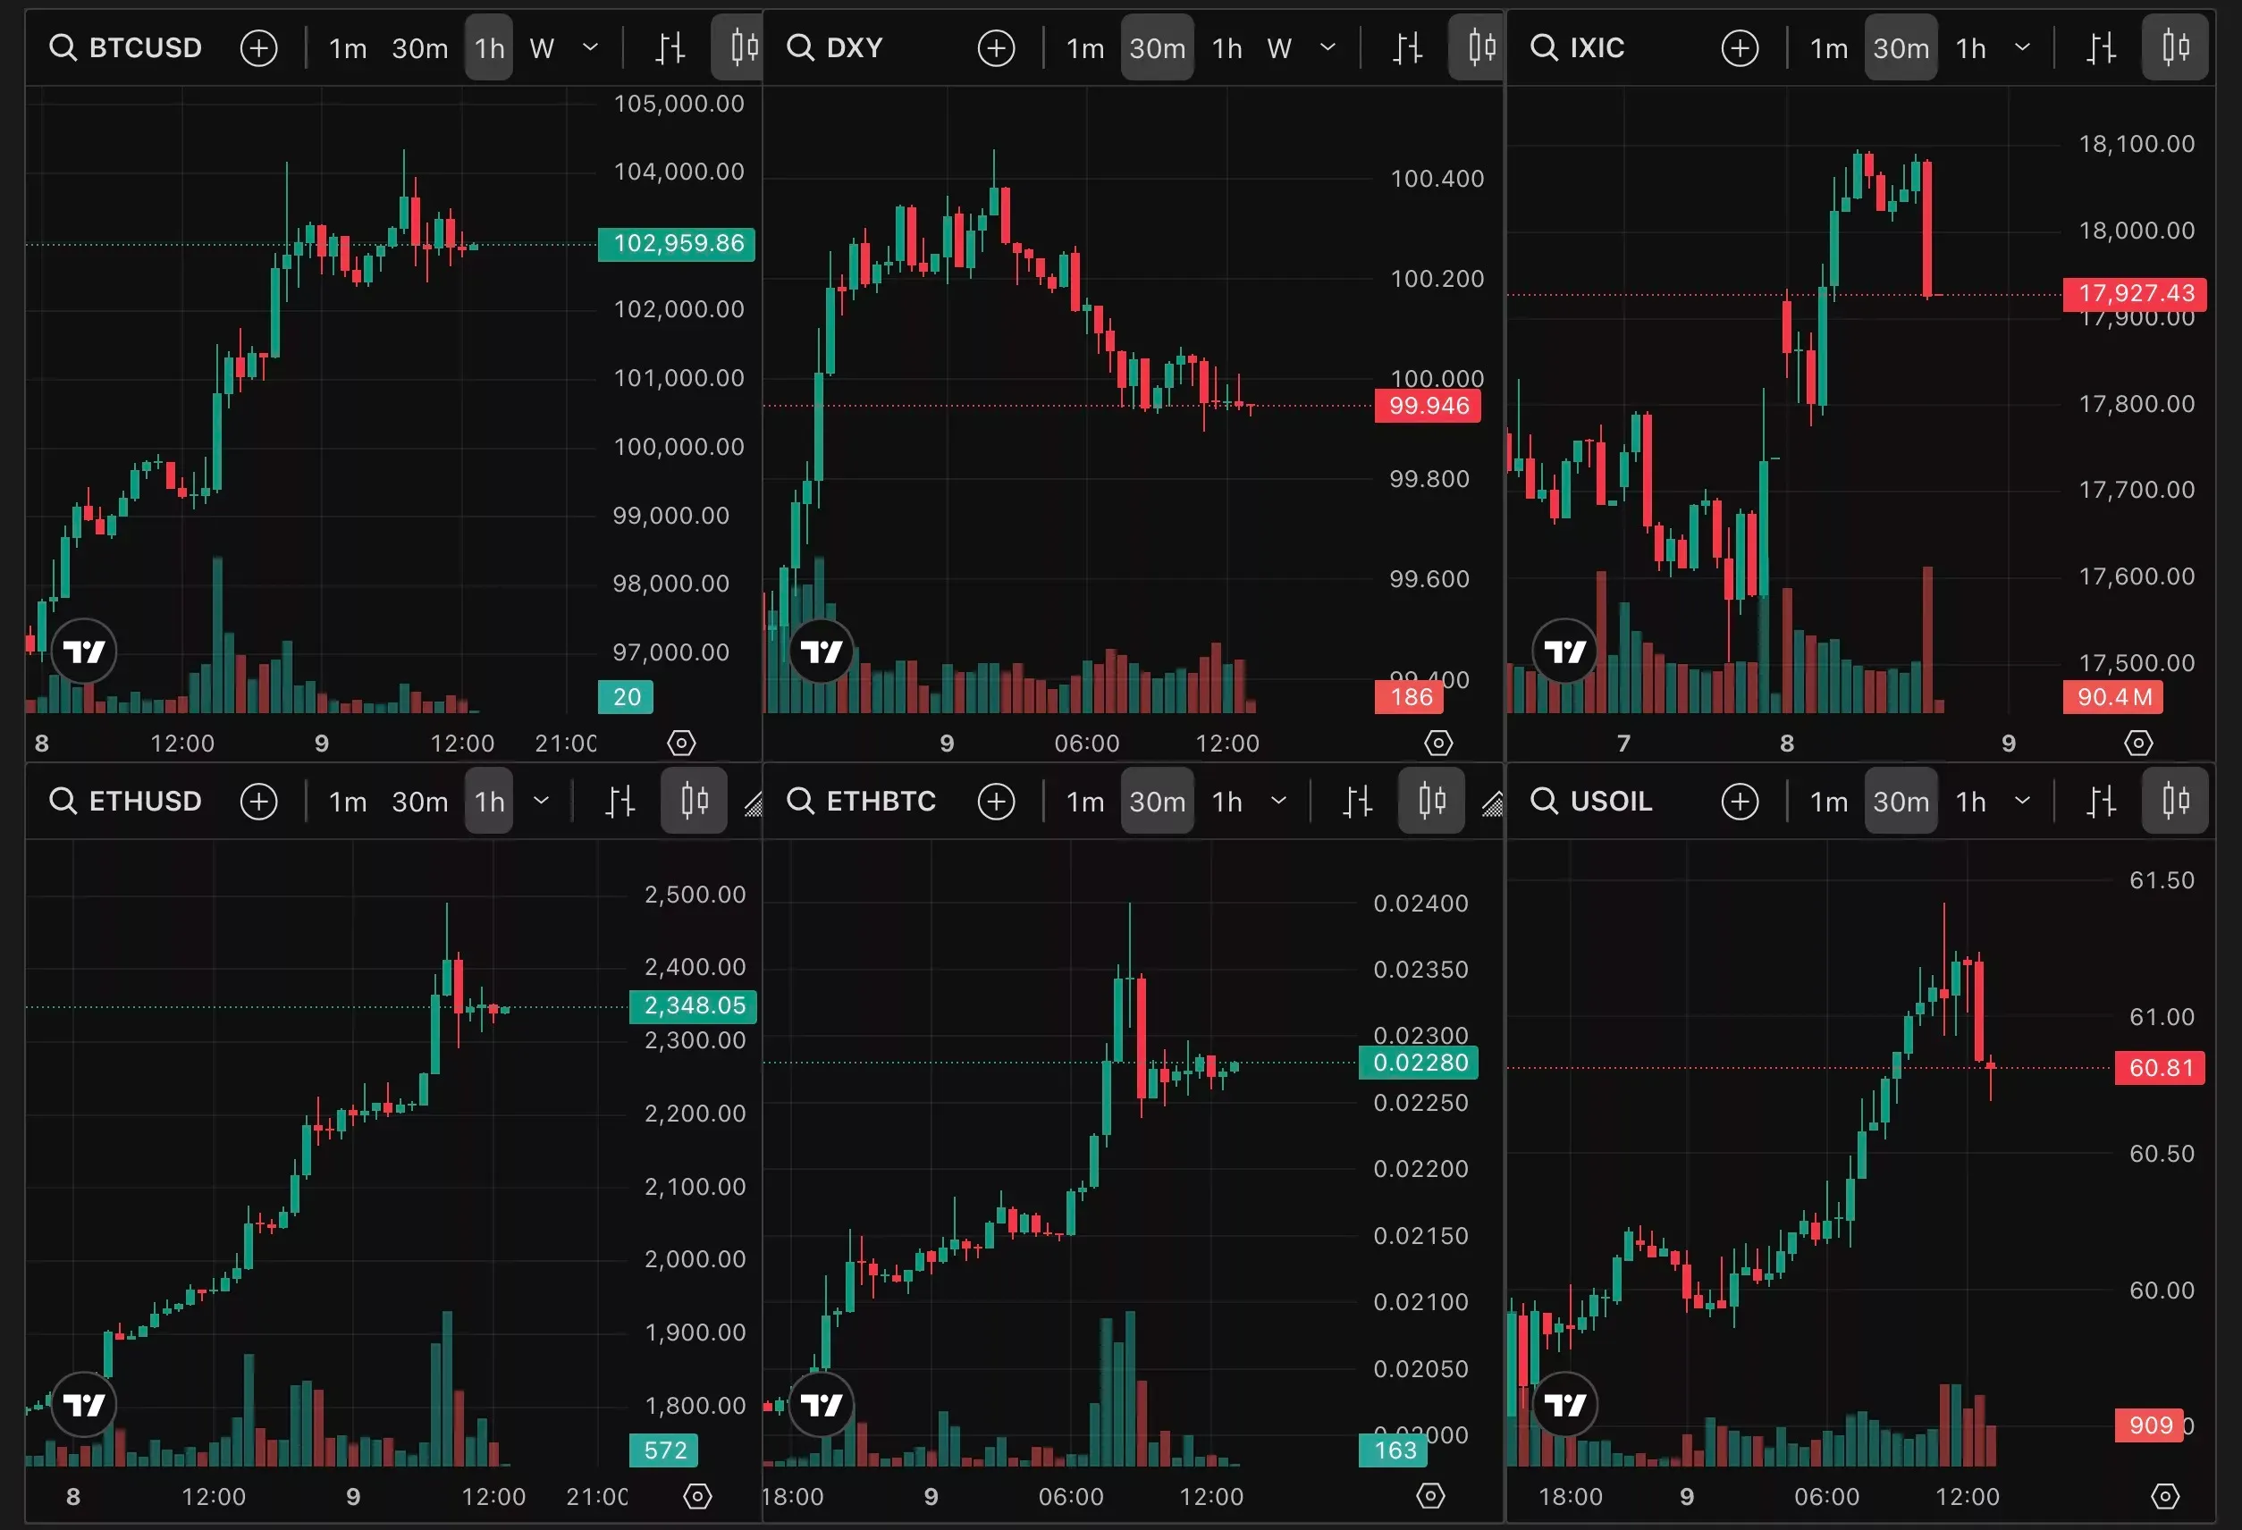
Task: Click the ETHUSD price label 2,348.05
Action: tap(693, 1006)
